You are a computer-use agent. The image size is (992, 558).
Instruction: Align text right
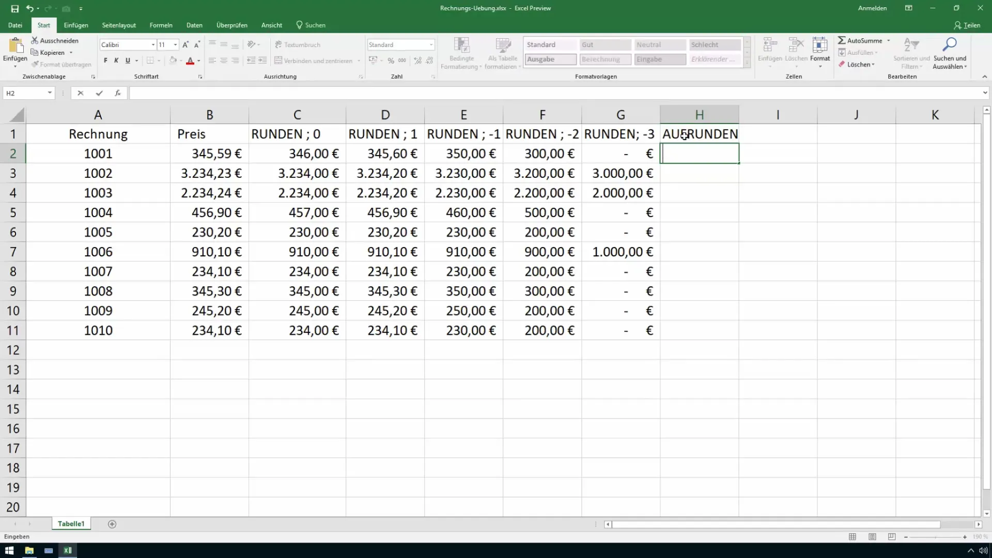[235, 60]
